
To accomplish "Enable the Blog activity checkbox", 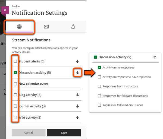I will pos(15,95).
